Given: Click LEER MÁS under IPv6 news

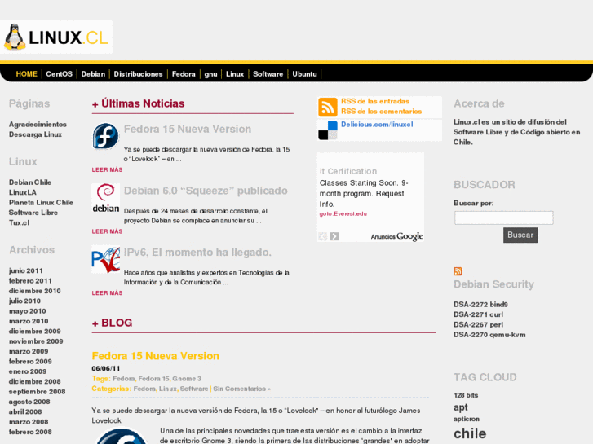Looking at the screenshot, I should click(x=107, y=293).
